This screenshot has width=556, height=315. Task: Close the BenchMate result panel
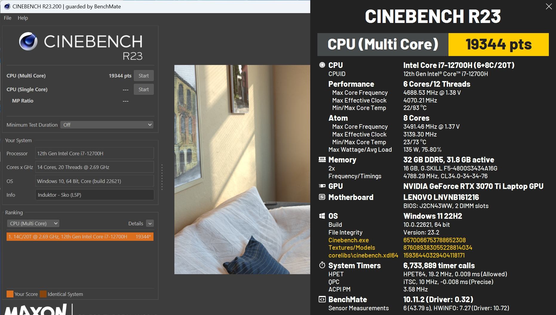pyautogui.click(x=549, y=7)
